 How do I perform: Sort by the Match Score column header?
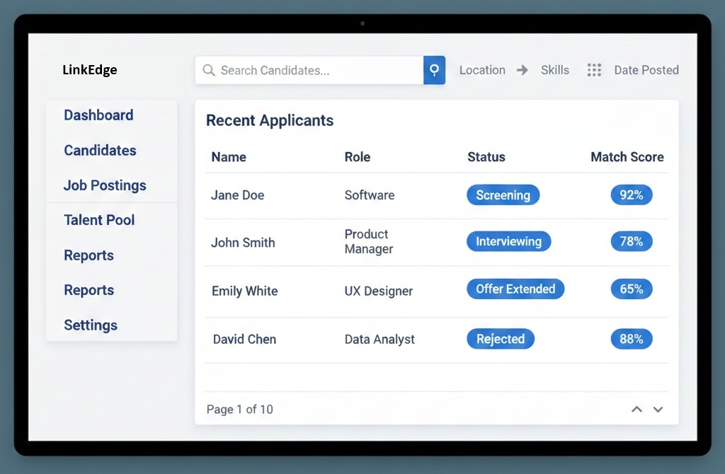(627, 157)
